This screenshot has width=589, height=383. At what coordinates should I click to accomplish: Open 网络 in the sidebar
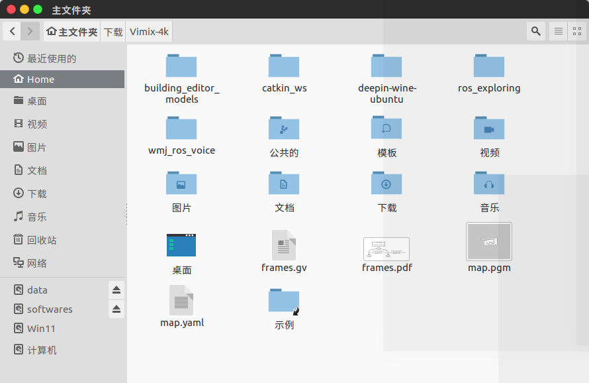62,263
